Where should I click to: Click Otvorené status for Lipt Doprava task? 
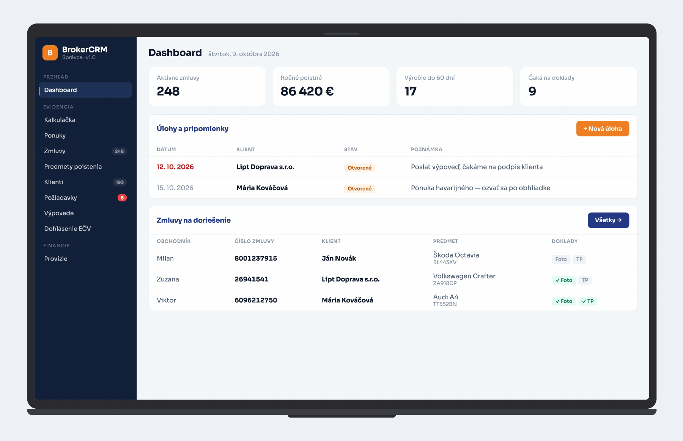(x=360, y=168)
